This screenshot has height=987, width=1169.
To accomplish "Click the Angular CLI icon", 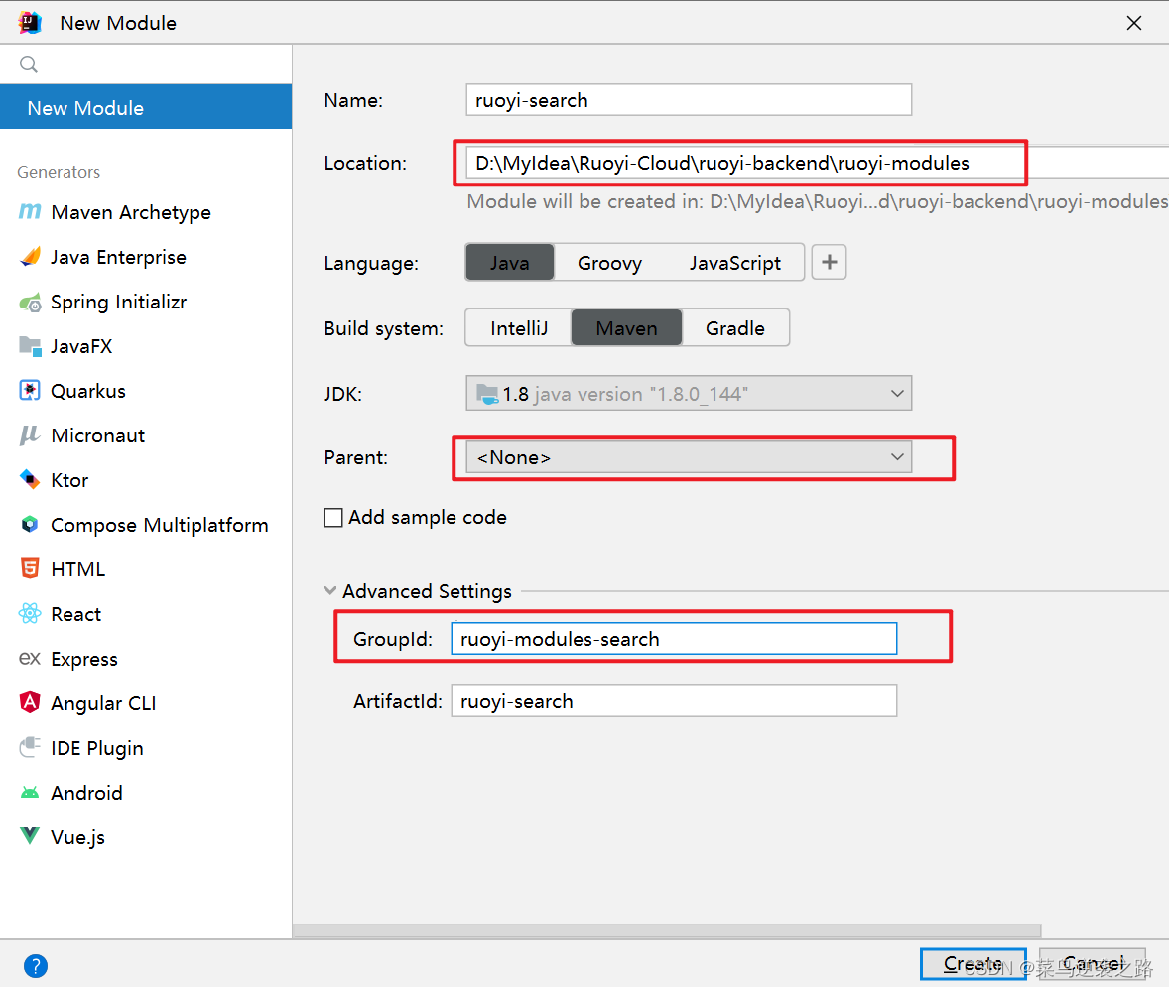I will pos(30,703).
